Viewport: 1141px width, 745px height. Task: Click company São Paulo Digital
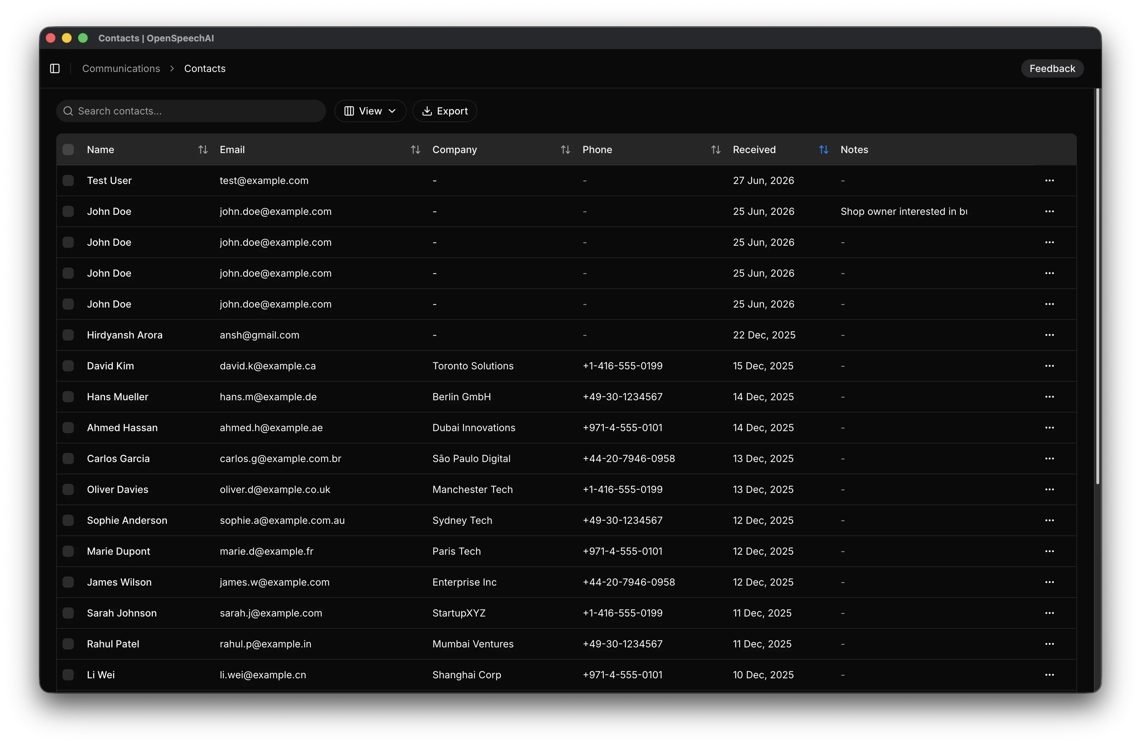coord(471,459)
